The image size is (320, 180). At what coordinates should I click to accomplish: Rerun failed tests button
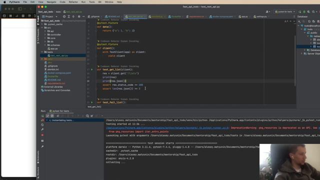(42, 120)
